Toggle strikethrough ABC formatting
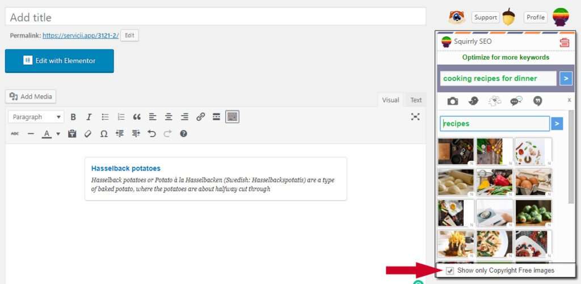This screenshot has width=581, height=284. pyautogui.click(x=15, y=134)
